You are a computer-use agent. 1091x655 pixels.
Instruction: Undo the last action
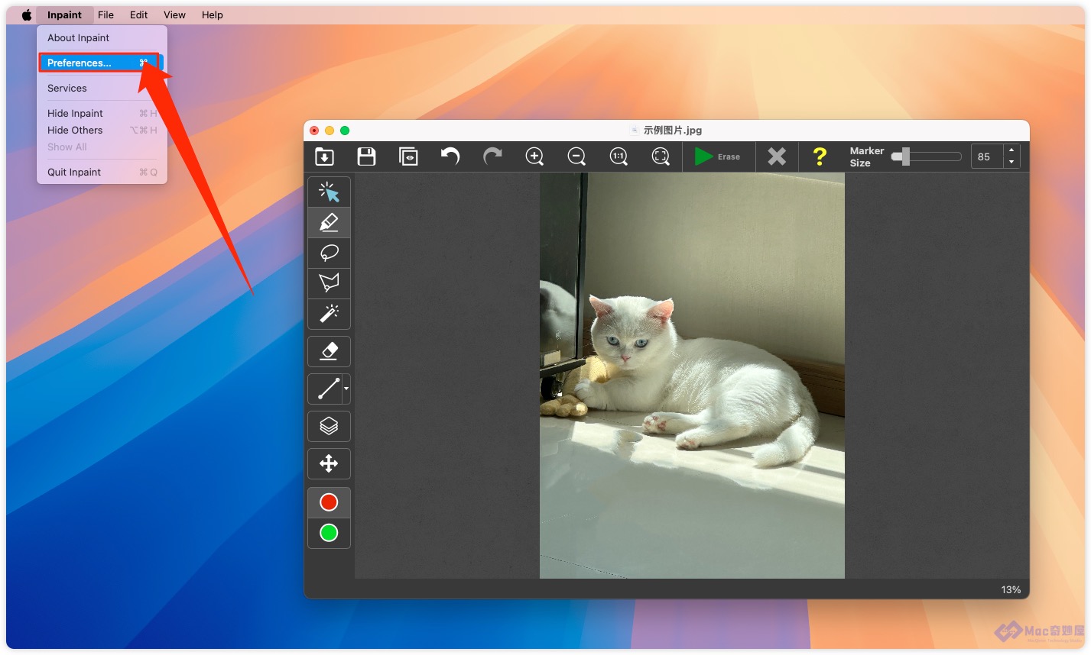pyautogui.click(x=450, y=156)
